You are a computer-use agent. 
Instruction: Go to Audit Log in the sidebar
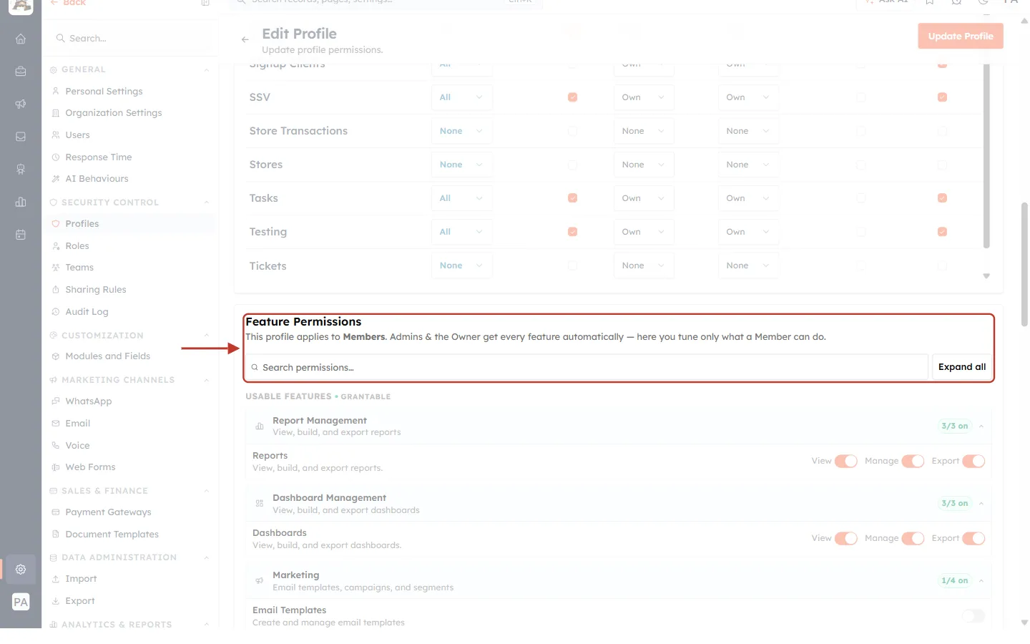click(x=87, y=312)
